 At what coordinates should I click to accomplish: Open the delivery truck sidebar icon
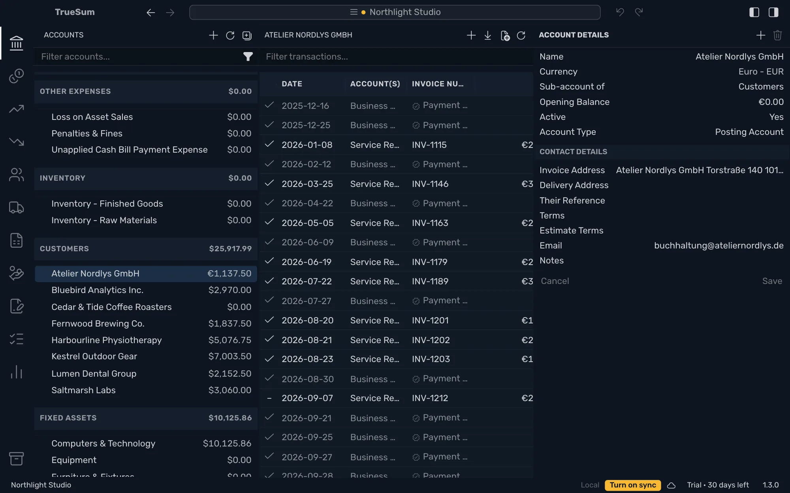tap(16, 207)
